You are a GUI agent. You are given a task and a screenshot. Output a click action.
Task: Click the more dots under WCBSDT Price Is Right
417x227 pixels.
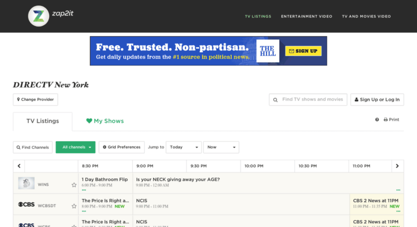84,211
